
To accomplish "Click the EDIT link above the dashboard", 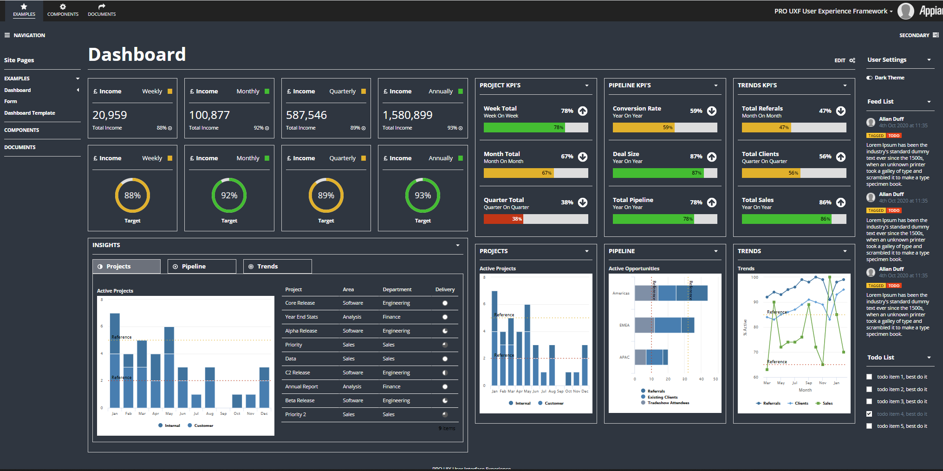I will pos(840,60).
